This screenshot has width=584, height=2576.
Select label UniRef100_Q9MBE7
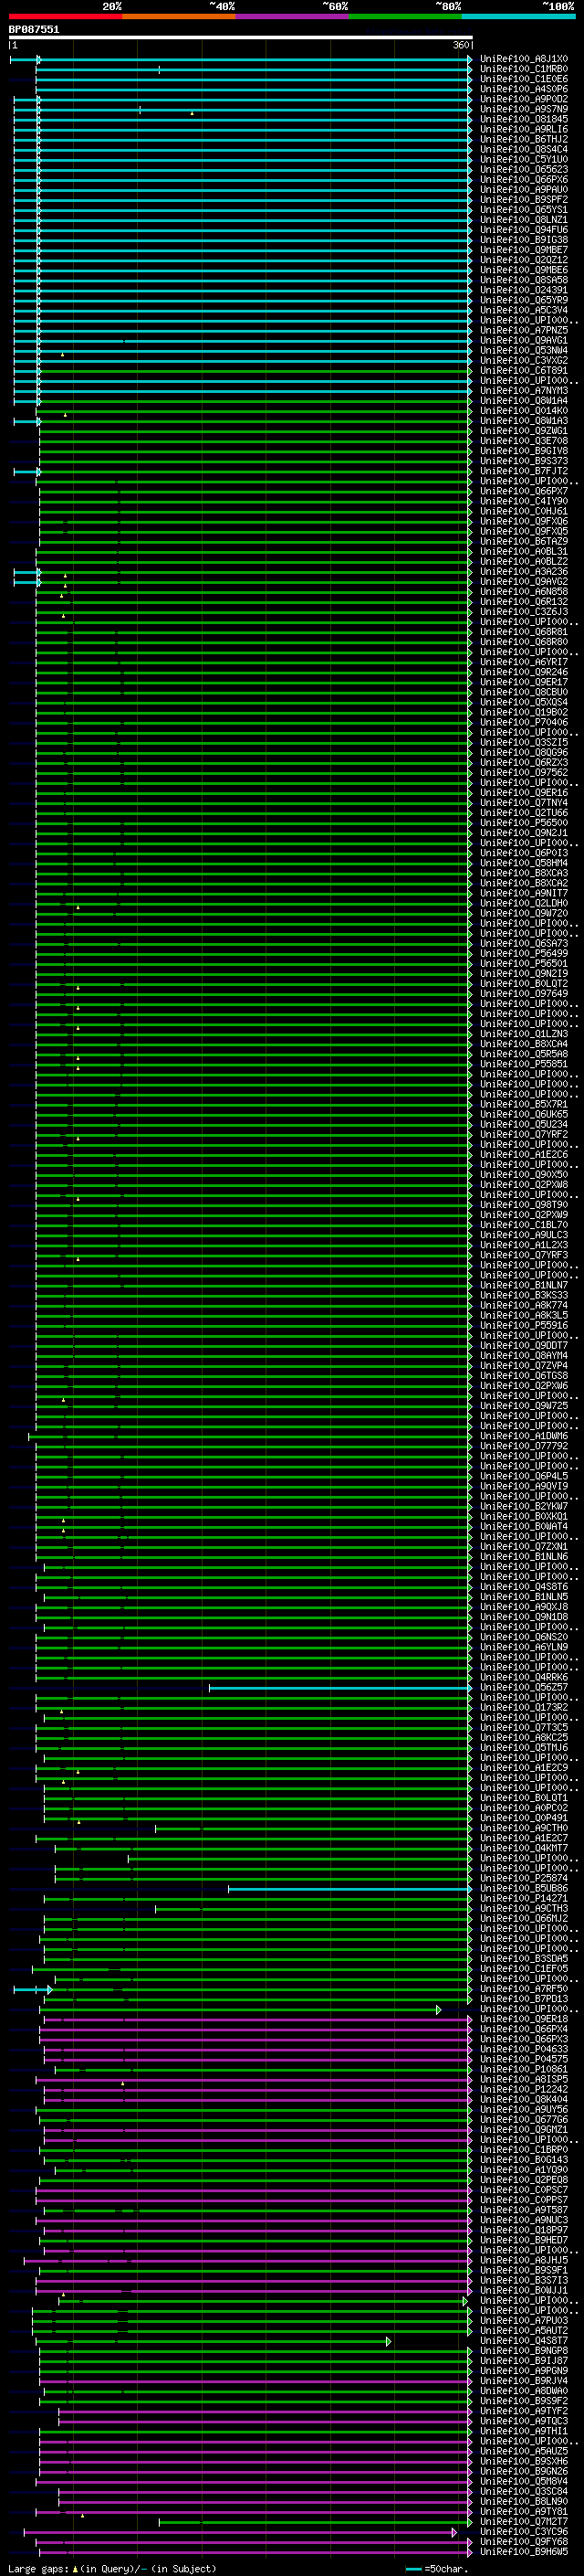tap(524, 250)
